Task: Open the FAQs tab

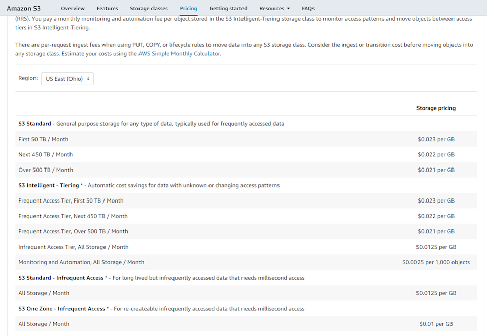Action: 308,9
